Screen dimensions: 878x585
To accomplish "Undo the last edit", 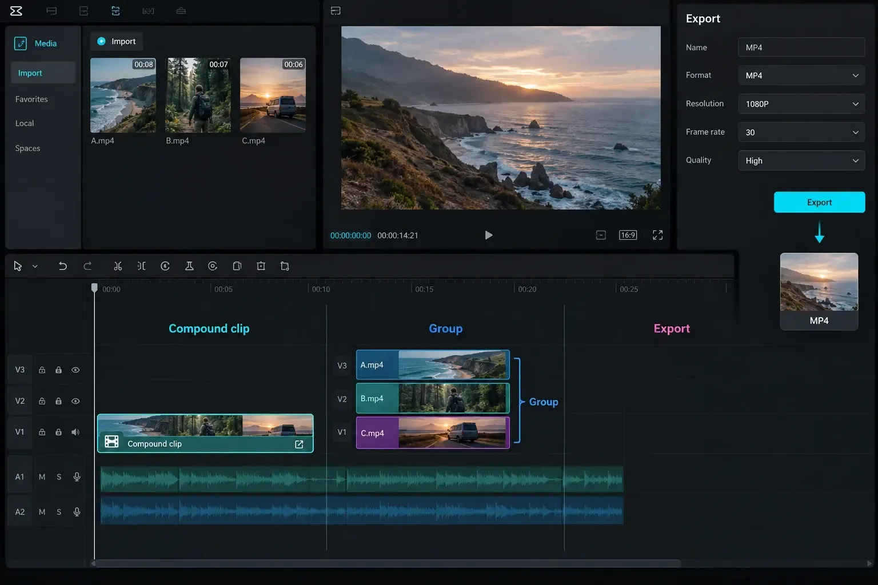I will click(x=63, y=266).
